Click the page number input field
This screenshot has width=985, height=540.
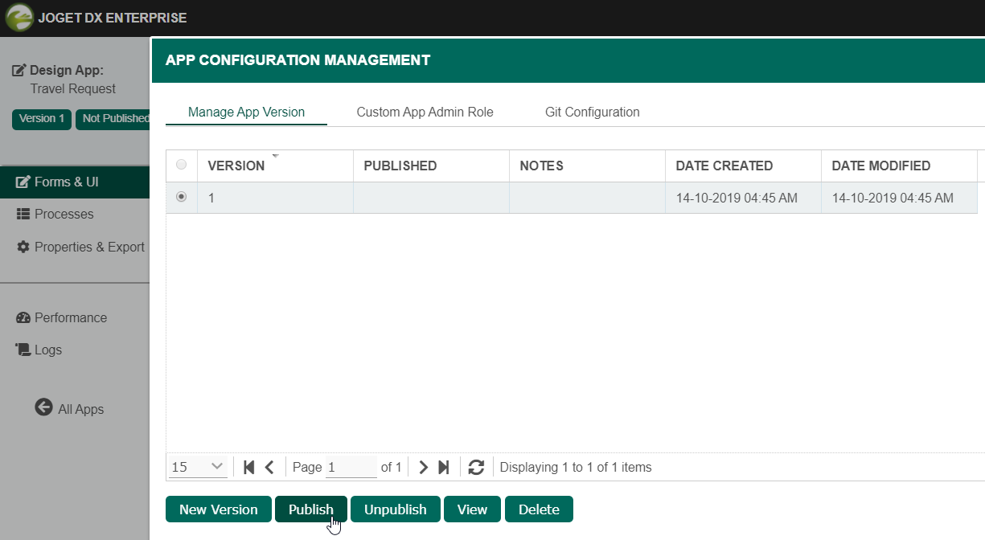coord(351,467)
